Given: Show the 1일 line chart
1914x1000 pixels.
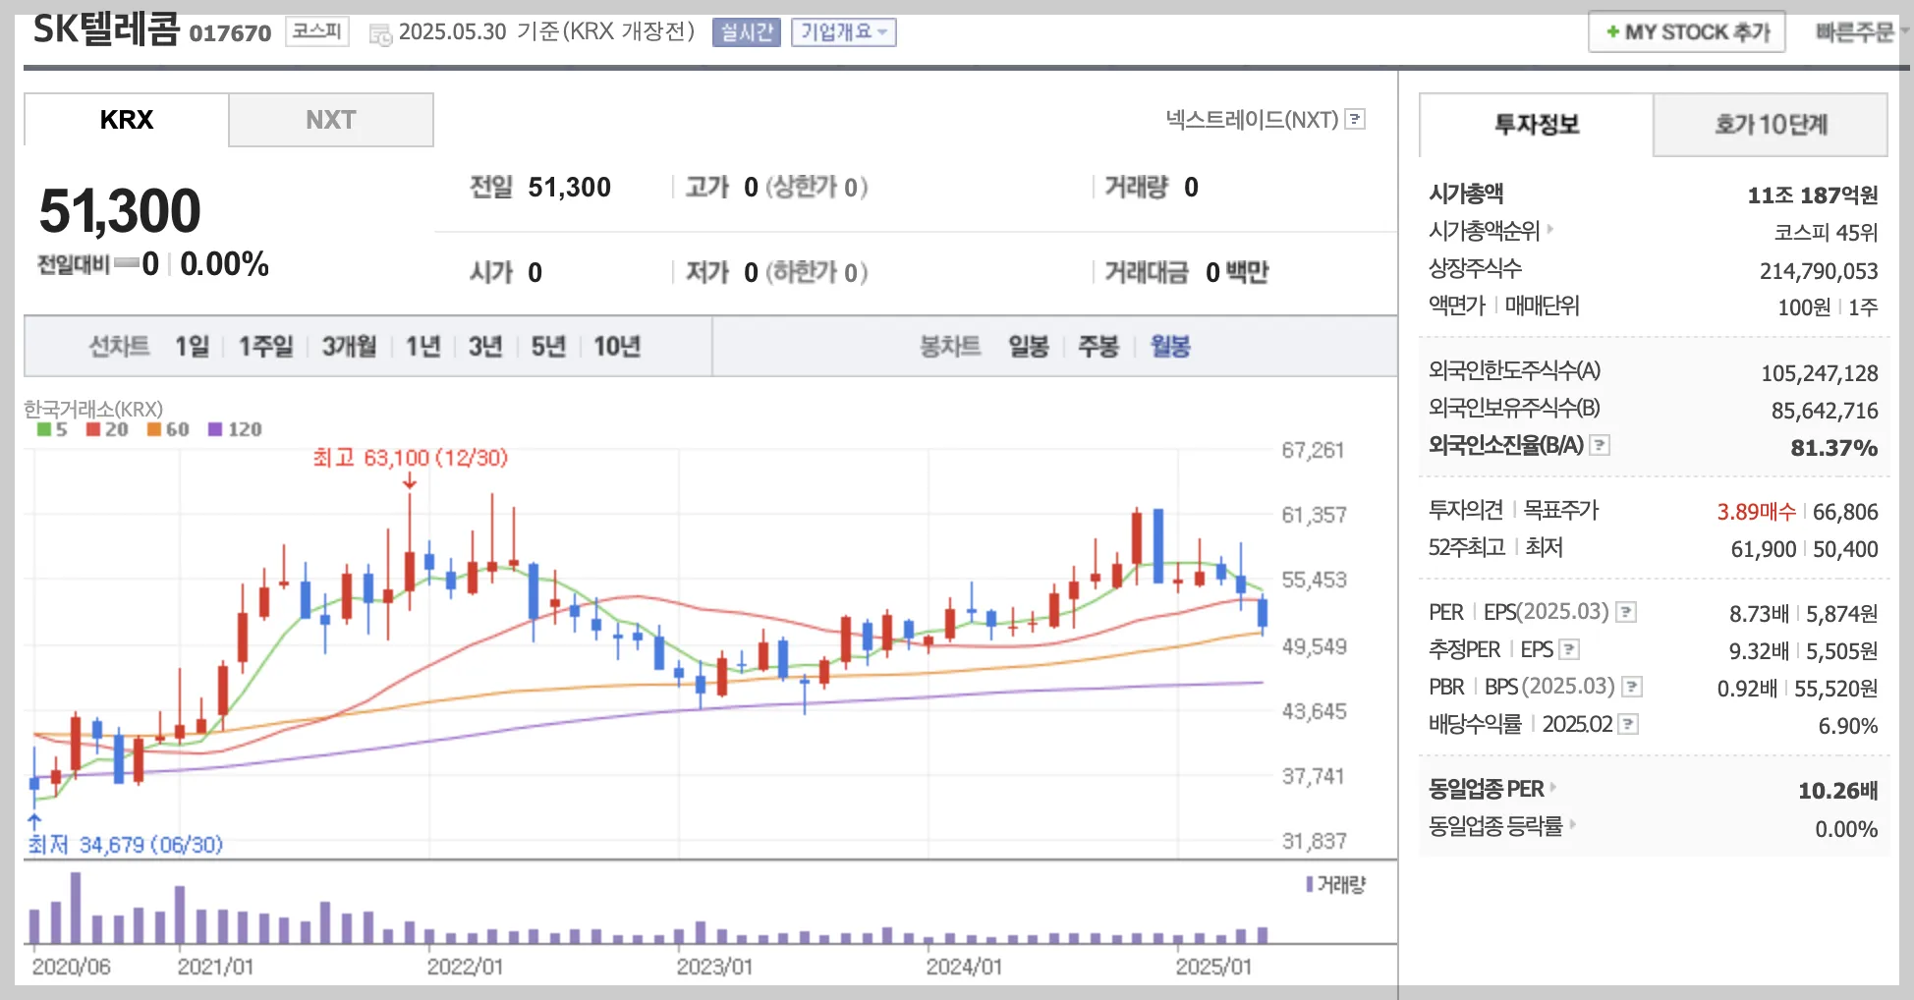Looking at the screenshot, I should 193,346.
